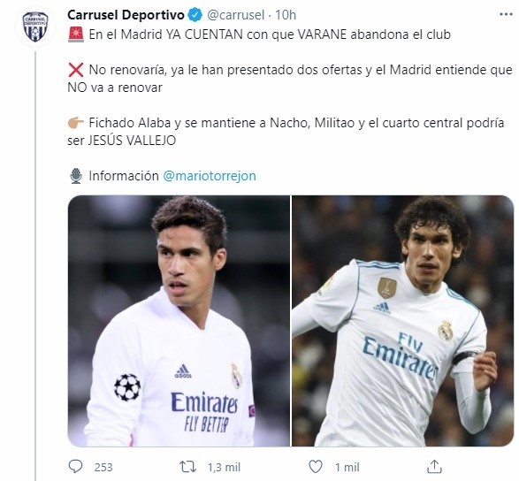The height and width of the screenshot is (481, 519).
Task: Open the 10h tweet timestamp
Action: tap(286, 15)
